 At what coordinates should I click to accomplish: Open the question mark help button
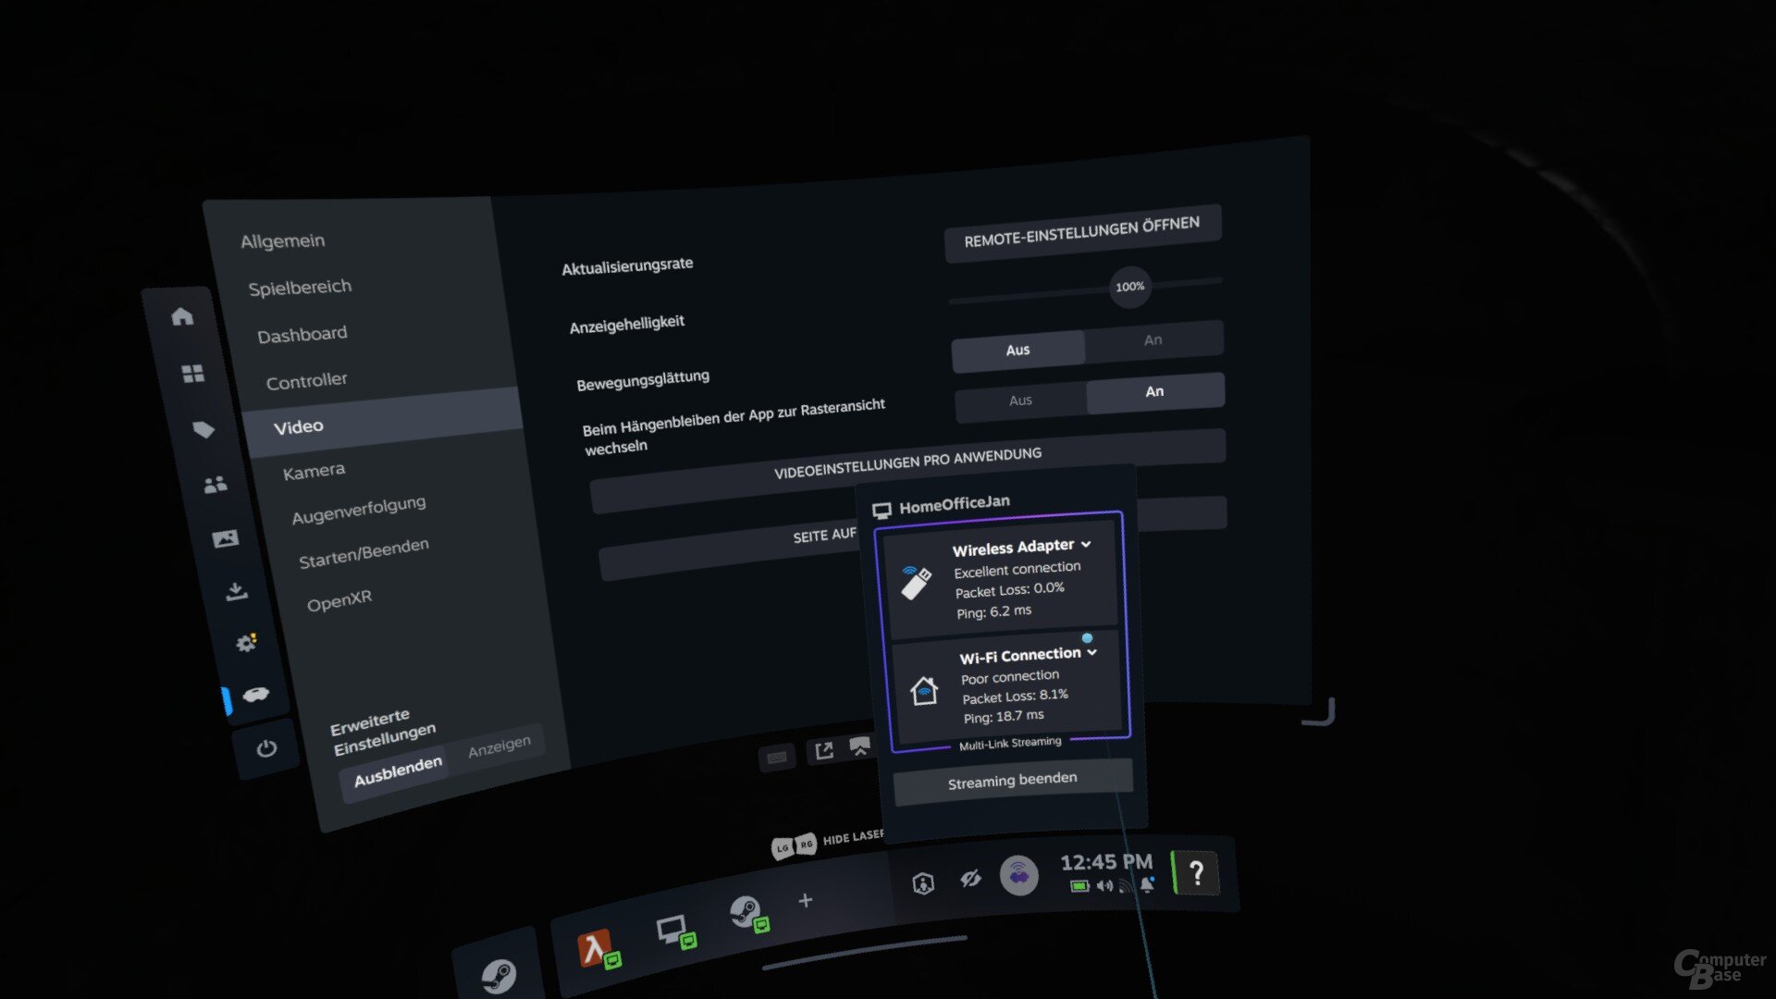(1196, 872)
